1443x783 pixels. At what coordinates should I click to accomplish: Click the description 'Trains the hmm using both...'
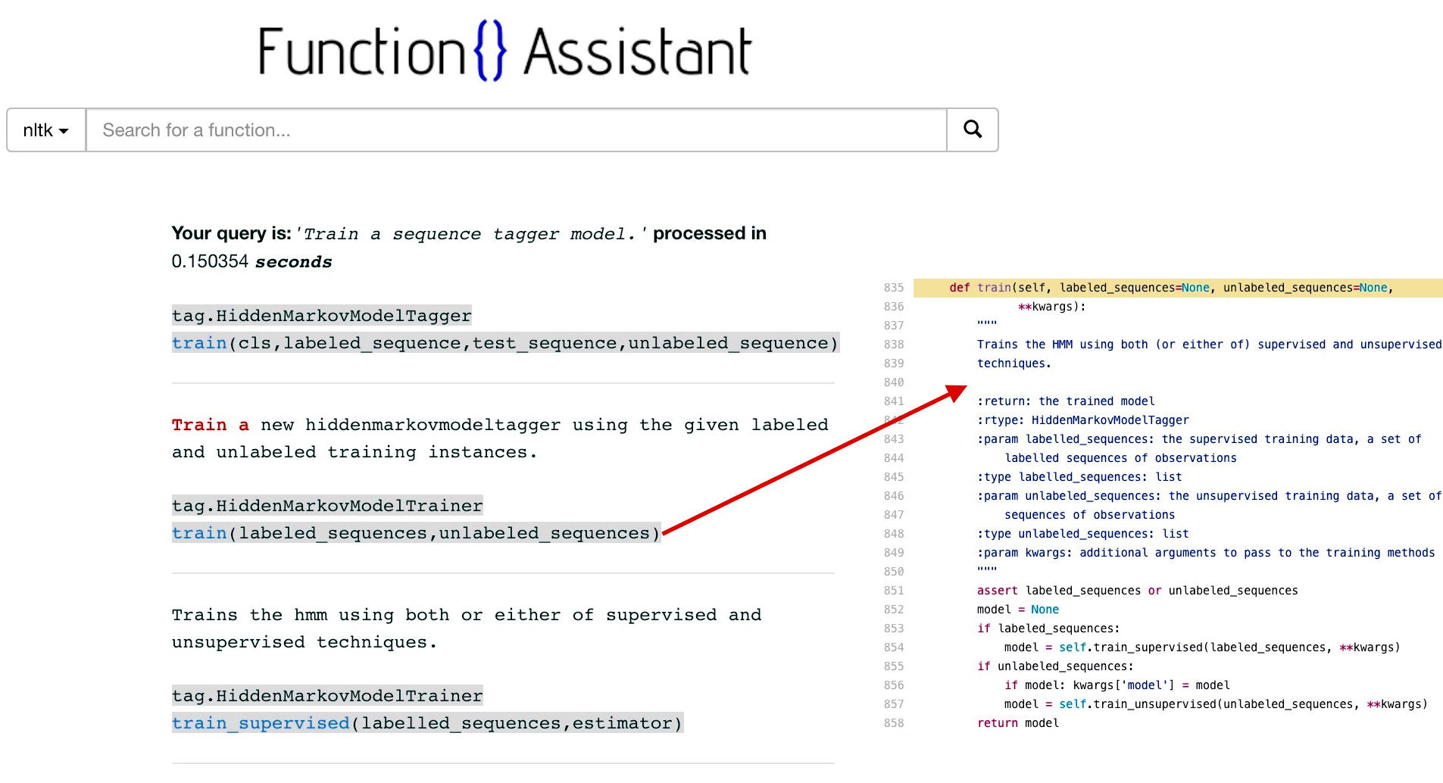(x=467, y=629)
